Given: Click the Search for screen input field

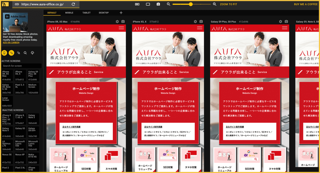Looking at the screenshot, I should tap(21, 66).
